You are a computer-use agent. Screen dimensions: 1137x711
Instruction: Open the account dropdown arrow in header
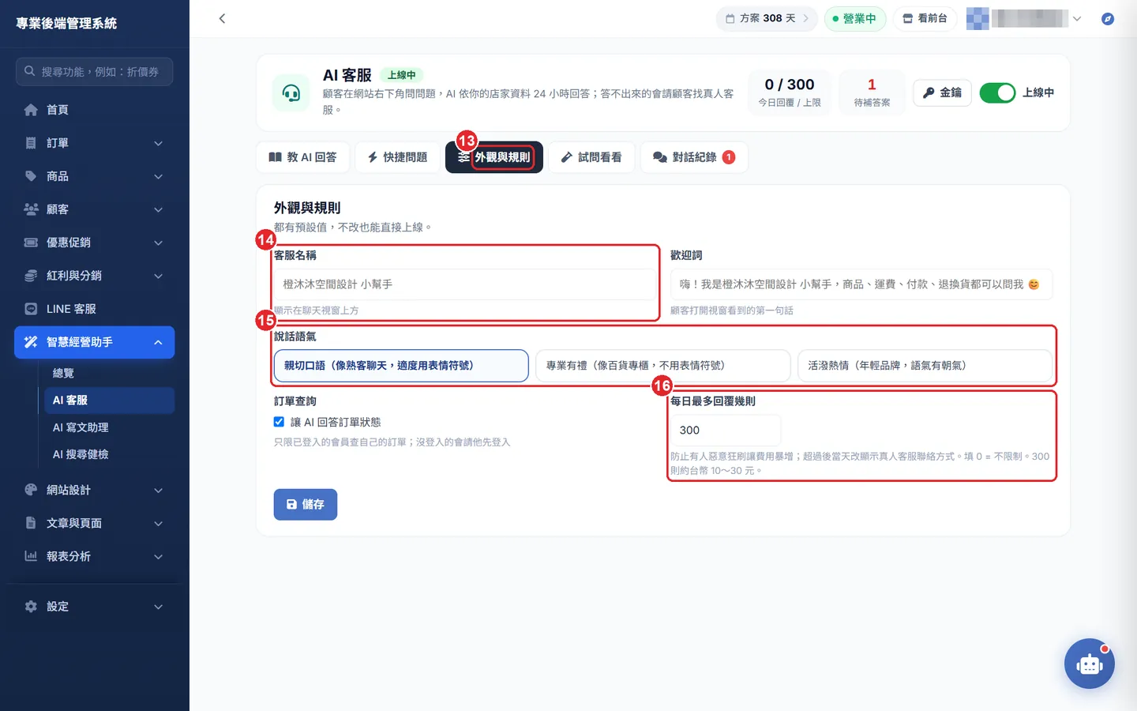click(1077, 18)
